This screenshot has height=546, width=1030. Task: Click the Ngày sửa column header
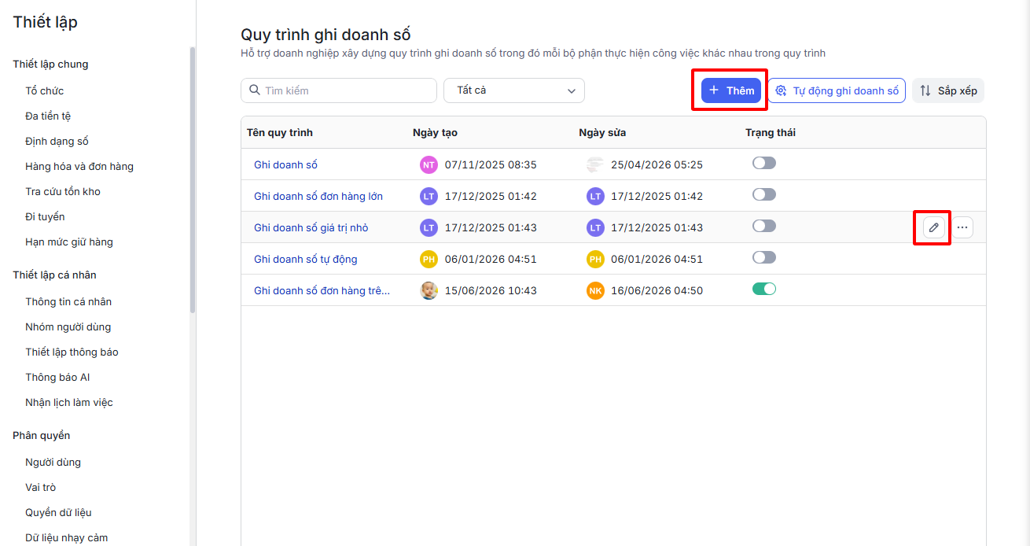tap(602, 132)
